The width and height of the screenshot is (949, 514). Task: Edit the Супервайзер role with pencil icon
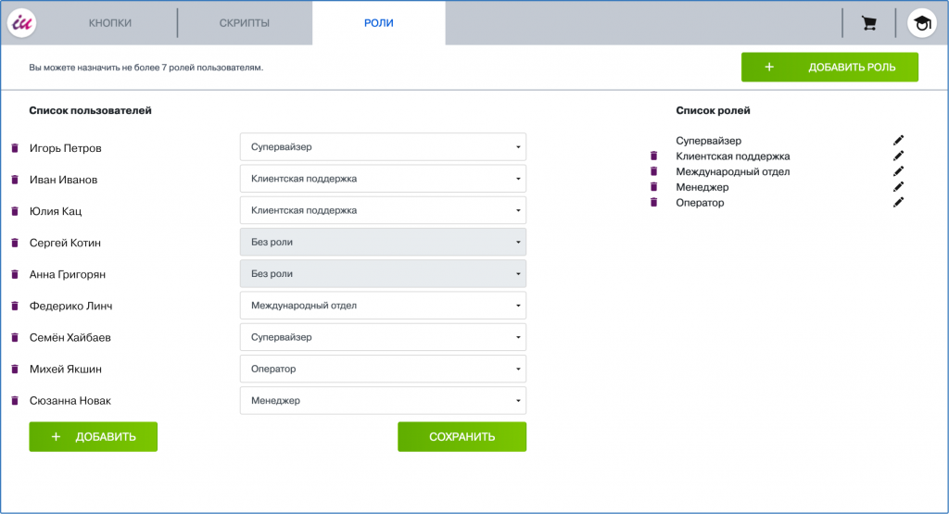[x=898, y=141]
